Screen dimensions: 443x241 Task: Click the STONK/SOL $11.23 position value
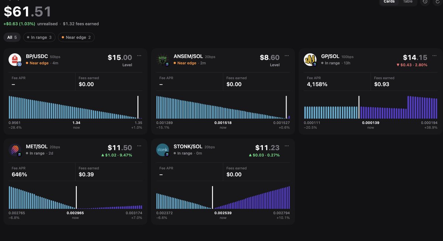[x=267, y=148]
